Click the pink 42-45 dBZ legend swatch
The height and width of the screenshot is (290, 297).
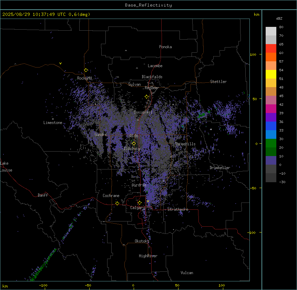271,100
